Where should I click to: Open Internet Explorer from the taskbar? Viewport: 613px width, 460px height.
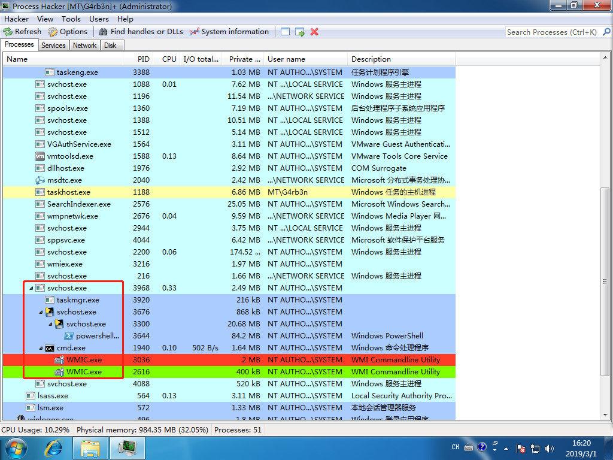53,448
